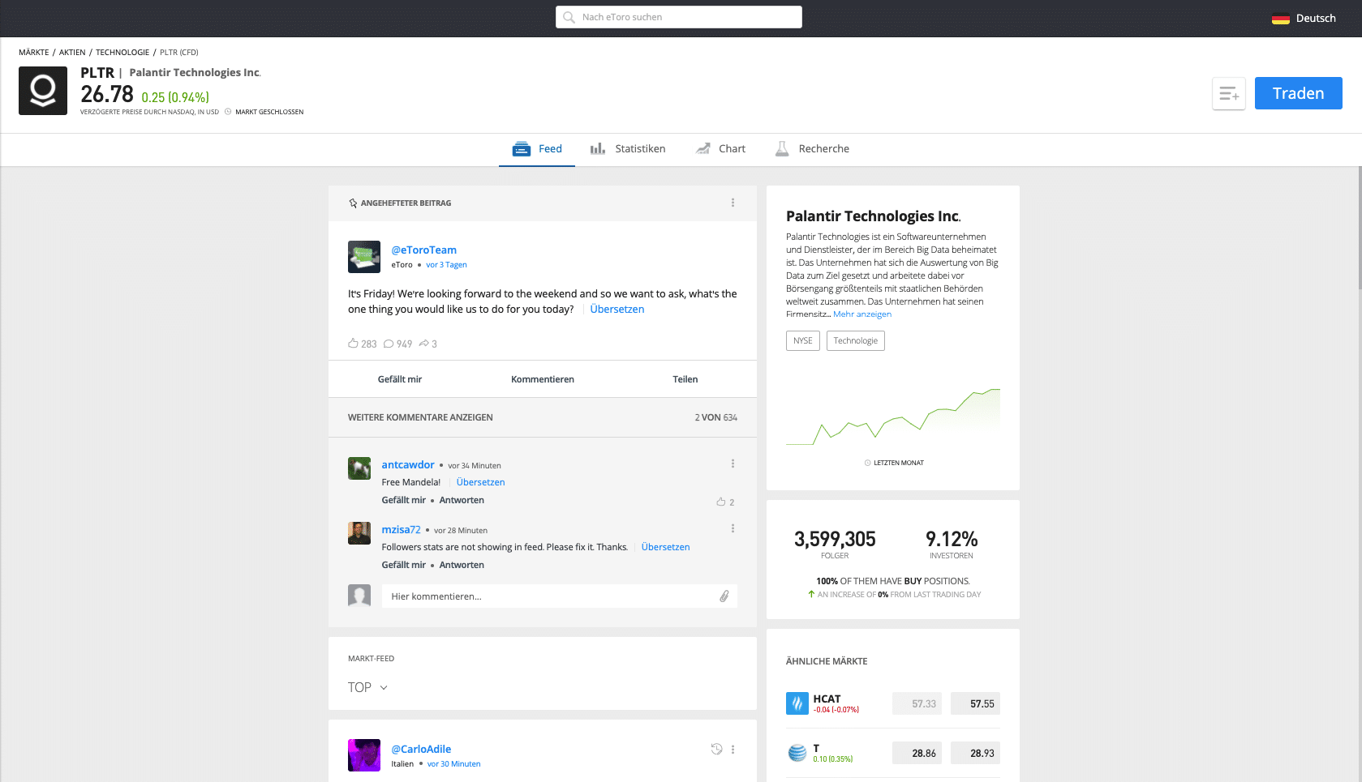Click the 3,599,305 Folger count
Viewport: 1362px width, 782px height.
click(x=835, y=539)
